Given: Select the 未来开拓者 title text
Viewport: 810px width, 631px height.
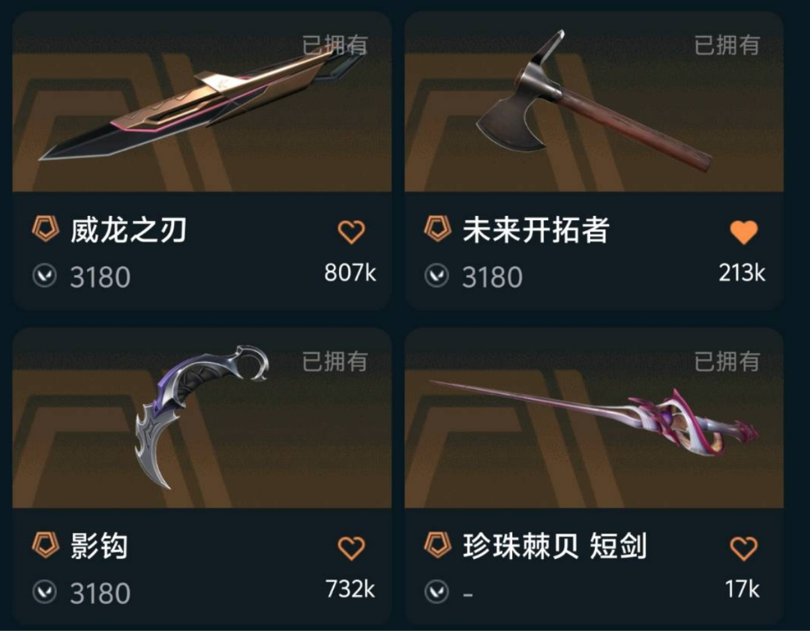Looking at the screenshot, I should (x=535, y=230).
